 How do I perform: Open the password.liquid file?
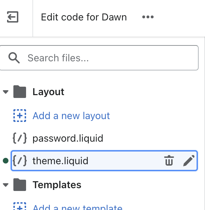click(68, 138)
